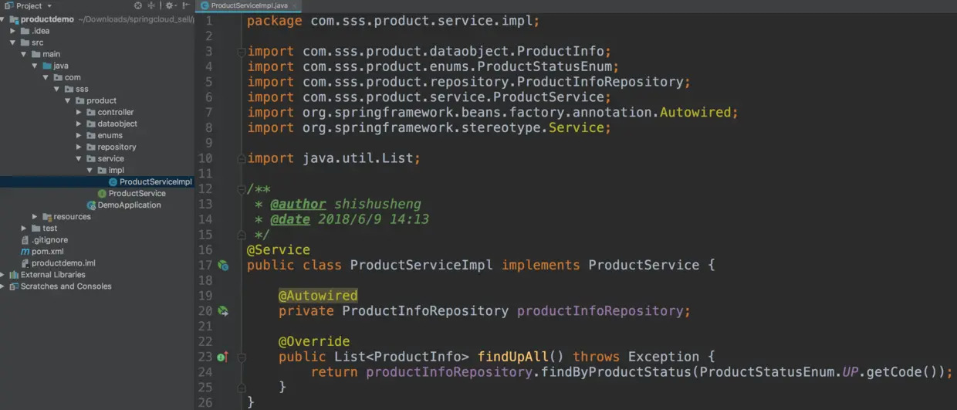The image size is (957, 410).
Task: Collapse imports fold marker at line 3
Action: pyautogui.click(x=242, y=52)
